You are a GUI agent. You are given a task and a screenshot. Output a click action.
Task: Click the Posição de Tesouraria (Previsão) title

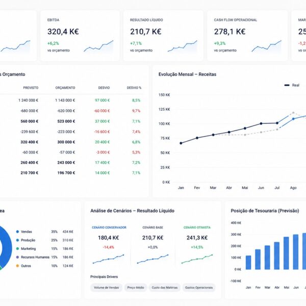coord(265,211)
